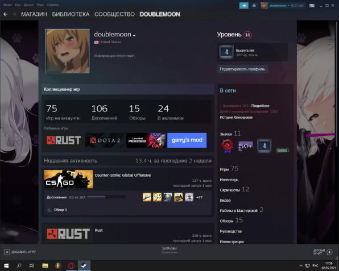Click the Steam taskbar icon
Viewport: 339px width, 271px height.
tap(84, 265)
